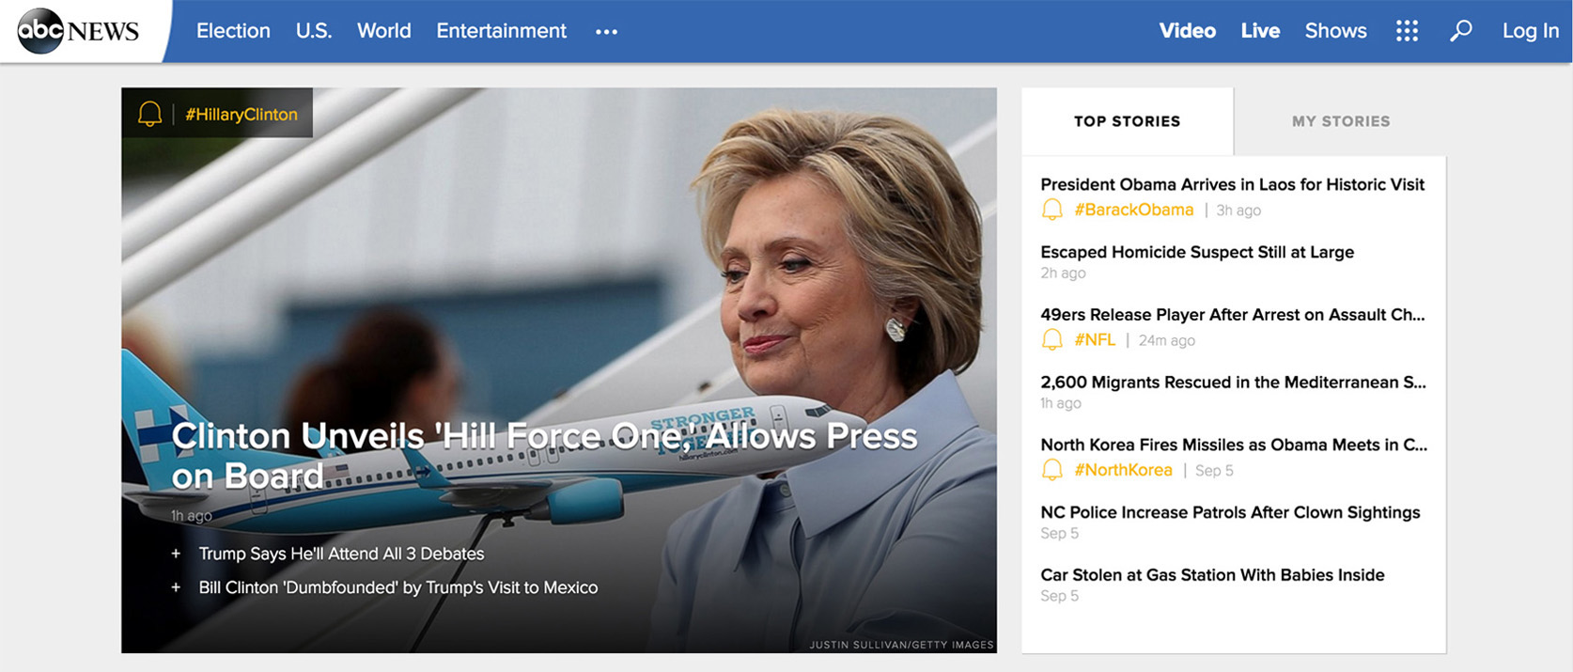Screen dimensions: 1573x672
Task: Open Car Stolen at Gas Station story
Action: click(1212, 575)
